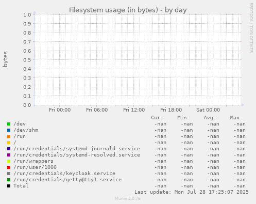Select the /run legend label
This screenshot has width=256, height=204.
[20, 136]
